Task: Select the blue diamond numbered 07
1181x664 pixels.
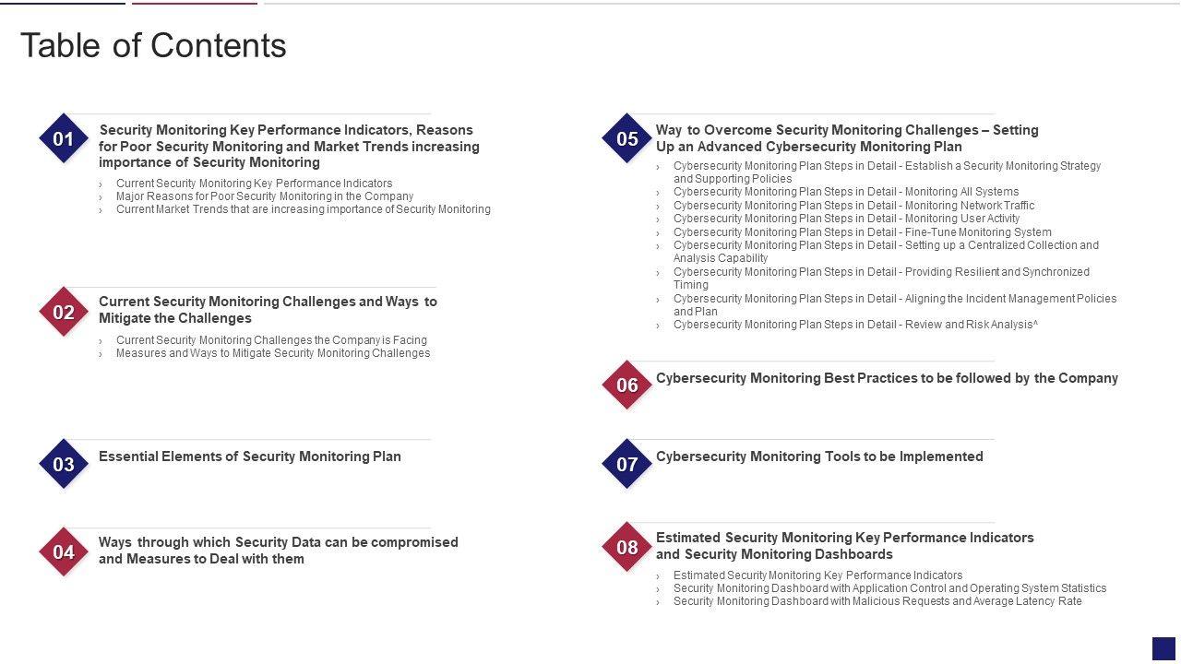Action: coord(627,464)
